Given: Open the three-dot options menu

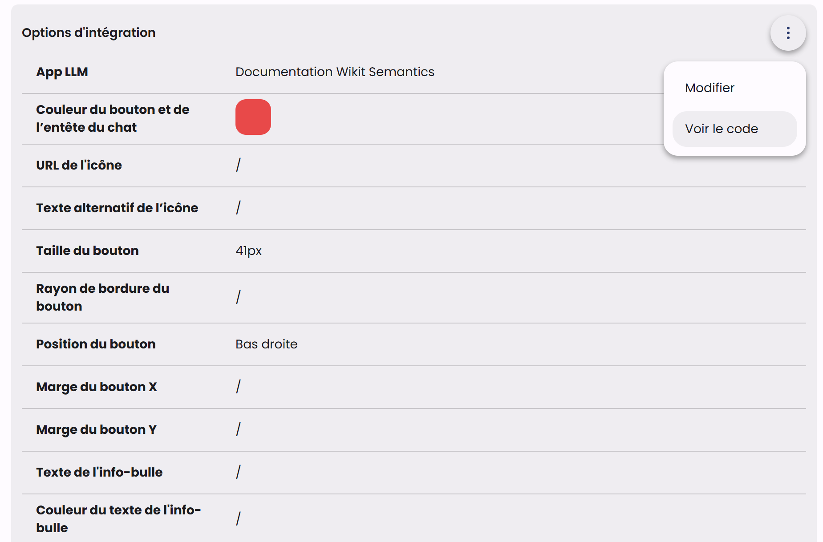Looking at the screenshot, I should (x=788, y=32).
